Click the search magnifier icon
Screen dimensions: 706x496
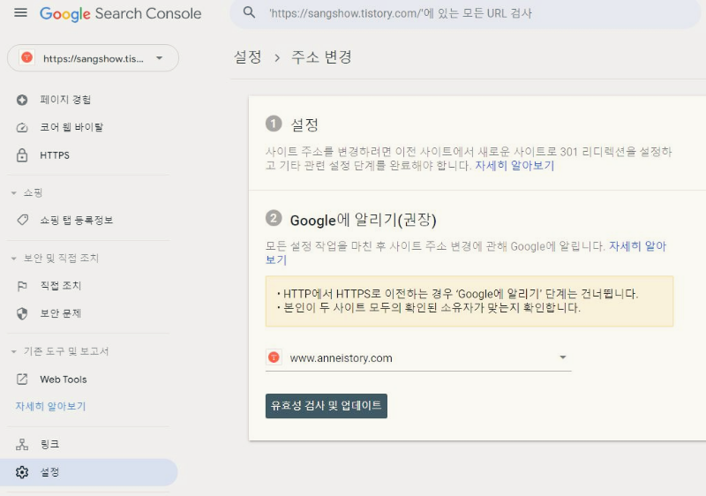point(249,12)
